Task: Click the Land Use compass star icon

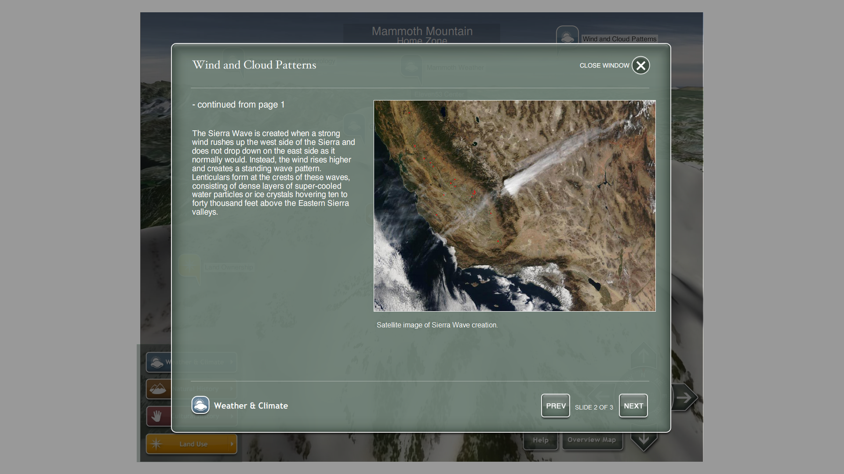Action: tap(156, 444)
